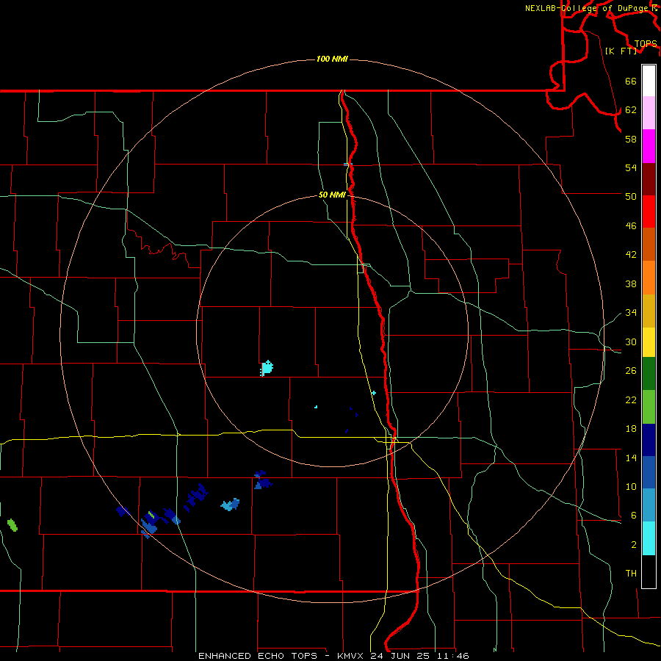The height and width of the screenshot is (661, 661).
Task: Click the light blue swatch in the legend
Action: click(x=649, y=505)
